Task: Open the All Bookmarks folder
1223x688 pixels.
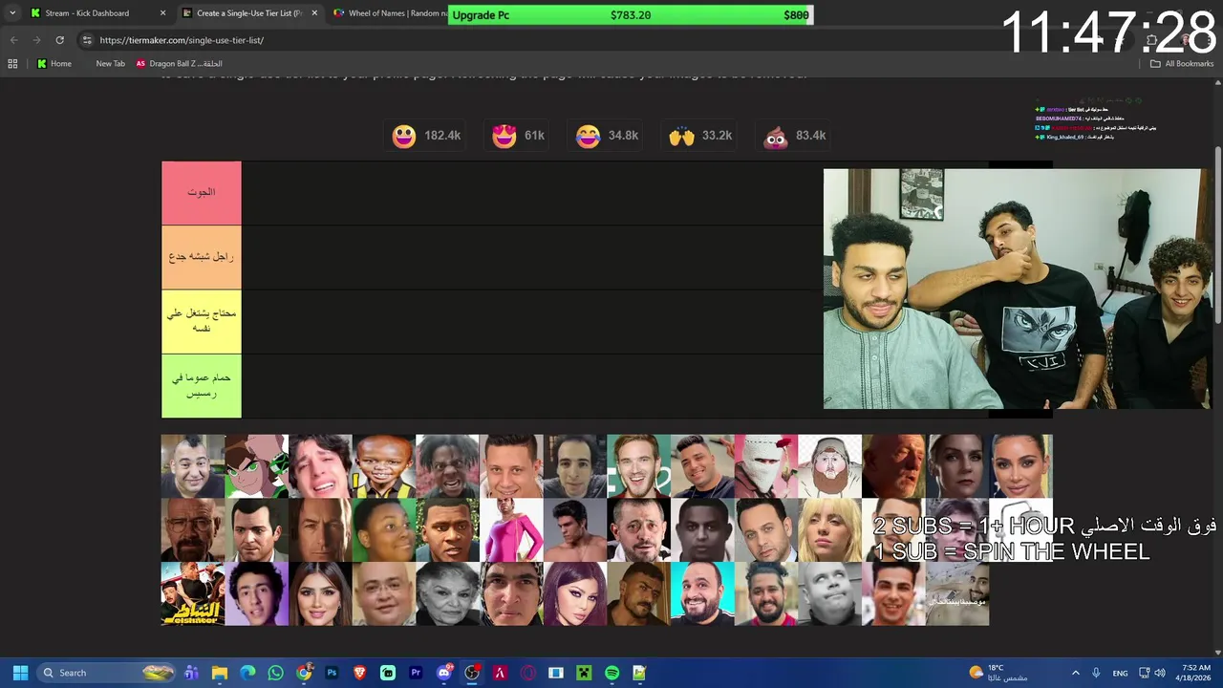Action: (1182, 64)
